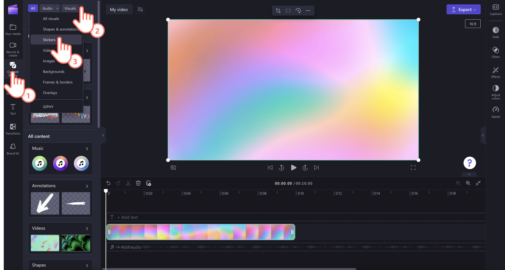Select the gradient clip on timeline
Viewport: 505px width, 270px height.
point(201,232)
